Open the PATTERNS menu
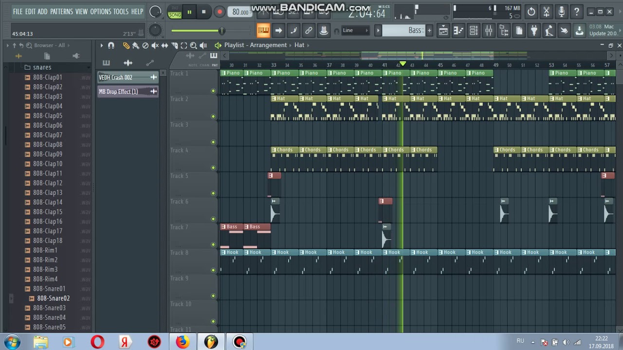The height and width of the screenshot is (350, 623). (61, 11)
